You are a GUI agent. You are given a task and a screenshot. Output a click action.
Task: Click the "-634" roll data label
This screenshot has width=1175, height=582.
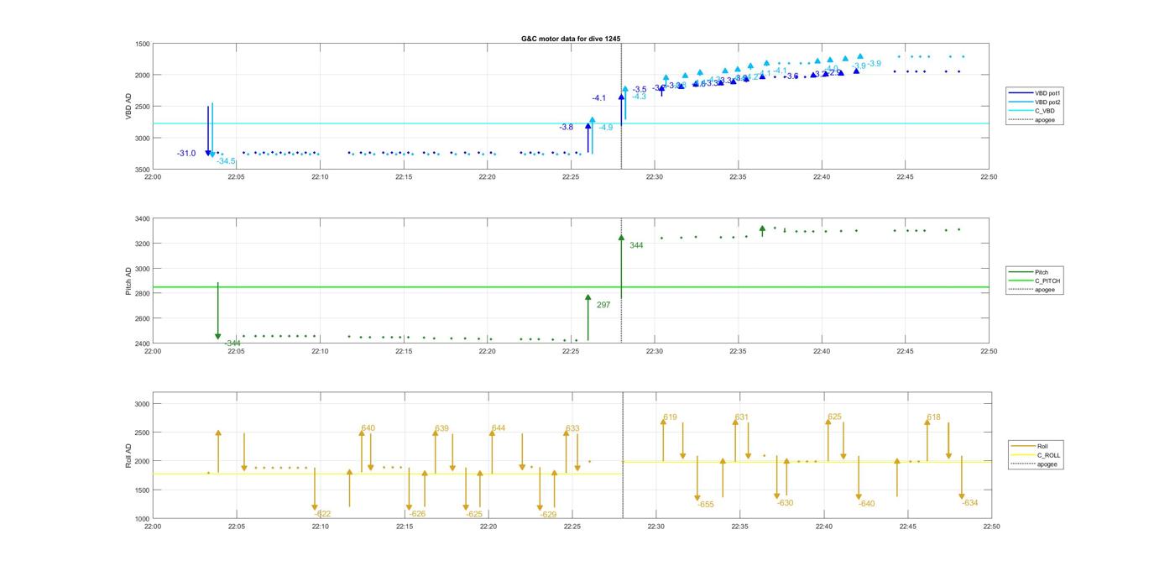pos(969,503)
